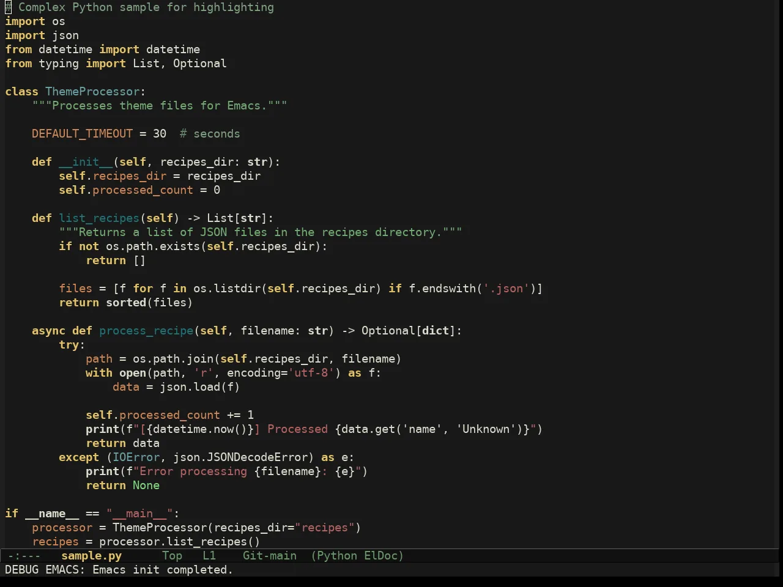Click the "recipes" string argument
This screenshot has height=587, width=783.
coord(324,528)
